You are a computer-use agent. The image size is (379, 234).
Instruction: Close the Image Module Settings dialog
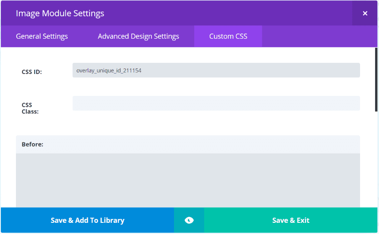[365, 13]
